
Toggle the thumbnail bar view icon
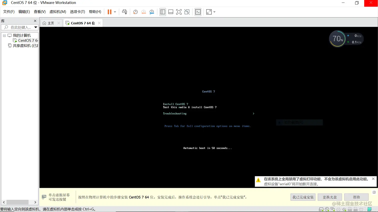point(171,12)
